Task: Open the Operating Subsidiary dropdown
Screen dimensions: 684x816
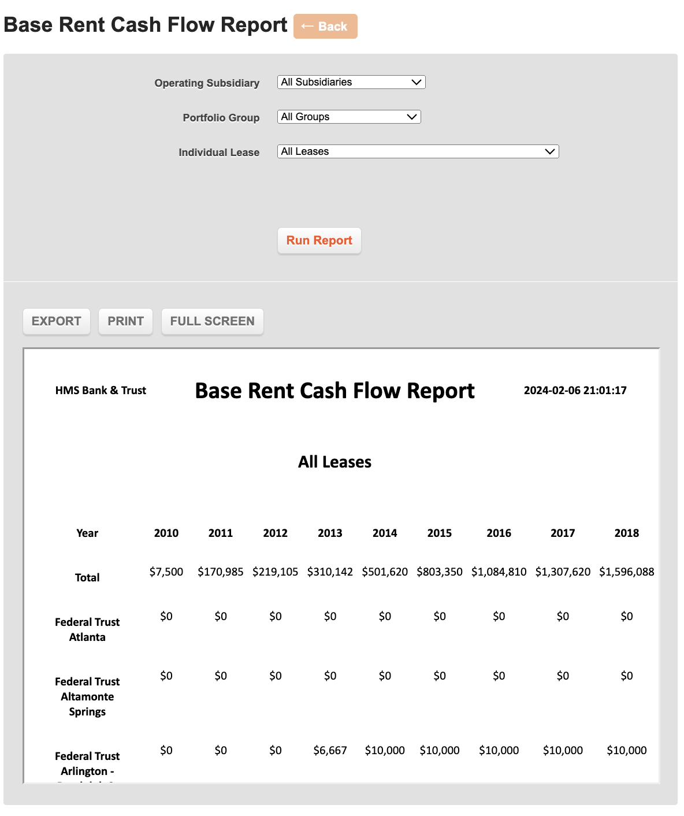Action: 351,82
